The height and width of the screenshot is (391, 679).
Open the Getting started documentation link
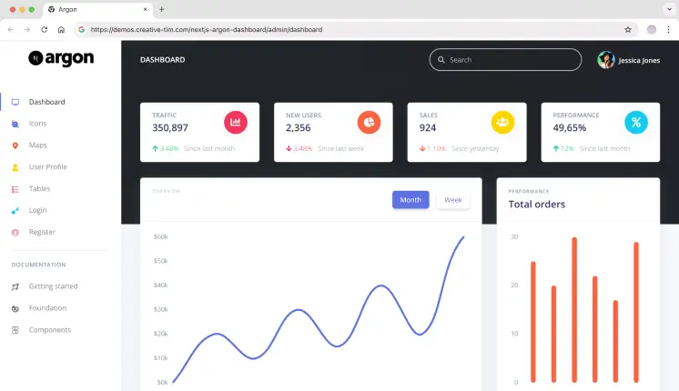pos(53,286)
